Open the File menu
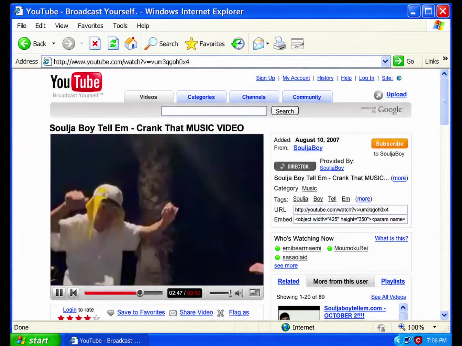The height and width of the screenshot is (346, 462). [22, 26]
